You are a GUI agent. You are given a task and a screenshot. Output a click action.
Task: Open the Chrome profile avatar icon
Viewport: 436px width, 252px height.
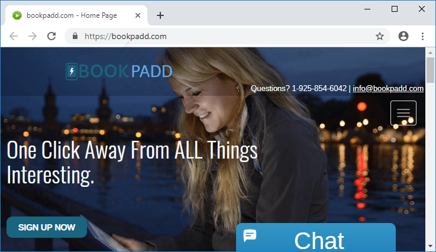coord(403,36)
